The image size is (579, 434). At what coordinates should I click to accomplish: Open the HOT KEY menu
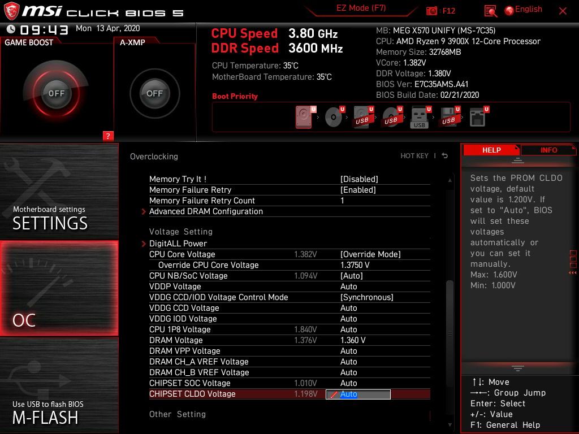pos(414,156)
